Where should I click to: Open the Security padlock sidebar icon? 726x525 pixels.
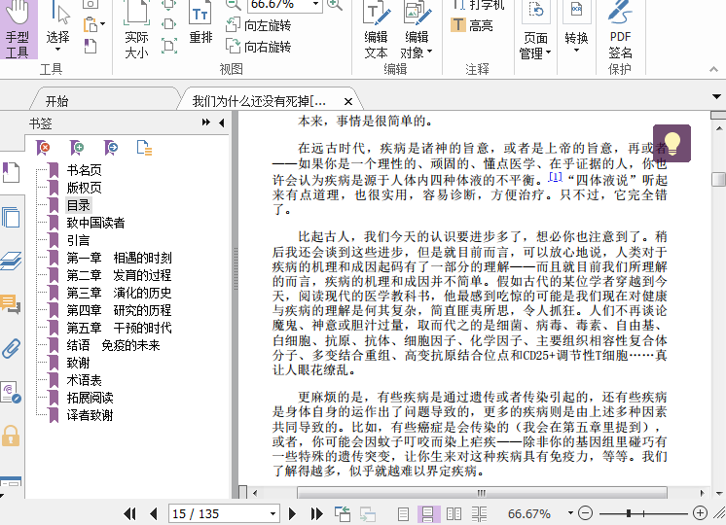pyautogui.click(x=11, y=436)
